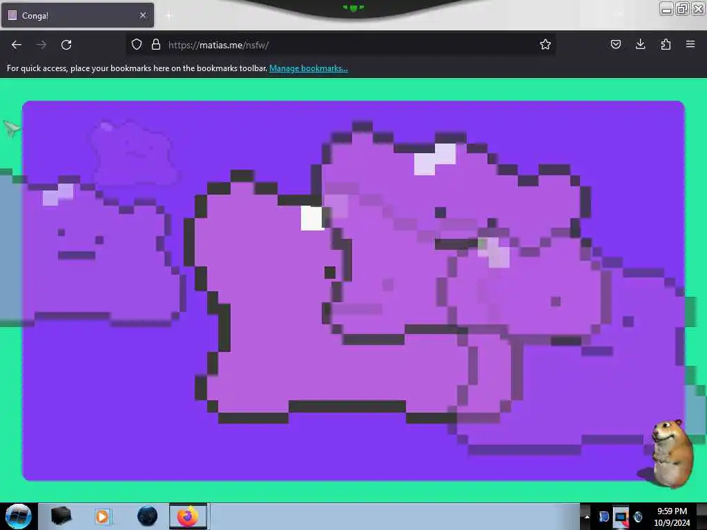Close the Conga! tab
Image resolution: width=707 pixels, height=530 pixels.
[x=143, y=15]
